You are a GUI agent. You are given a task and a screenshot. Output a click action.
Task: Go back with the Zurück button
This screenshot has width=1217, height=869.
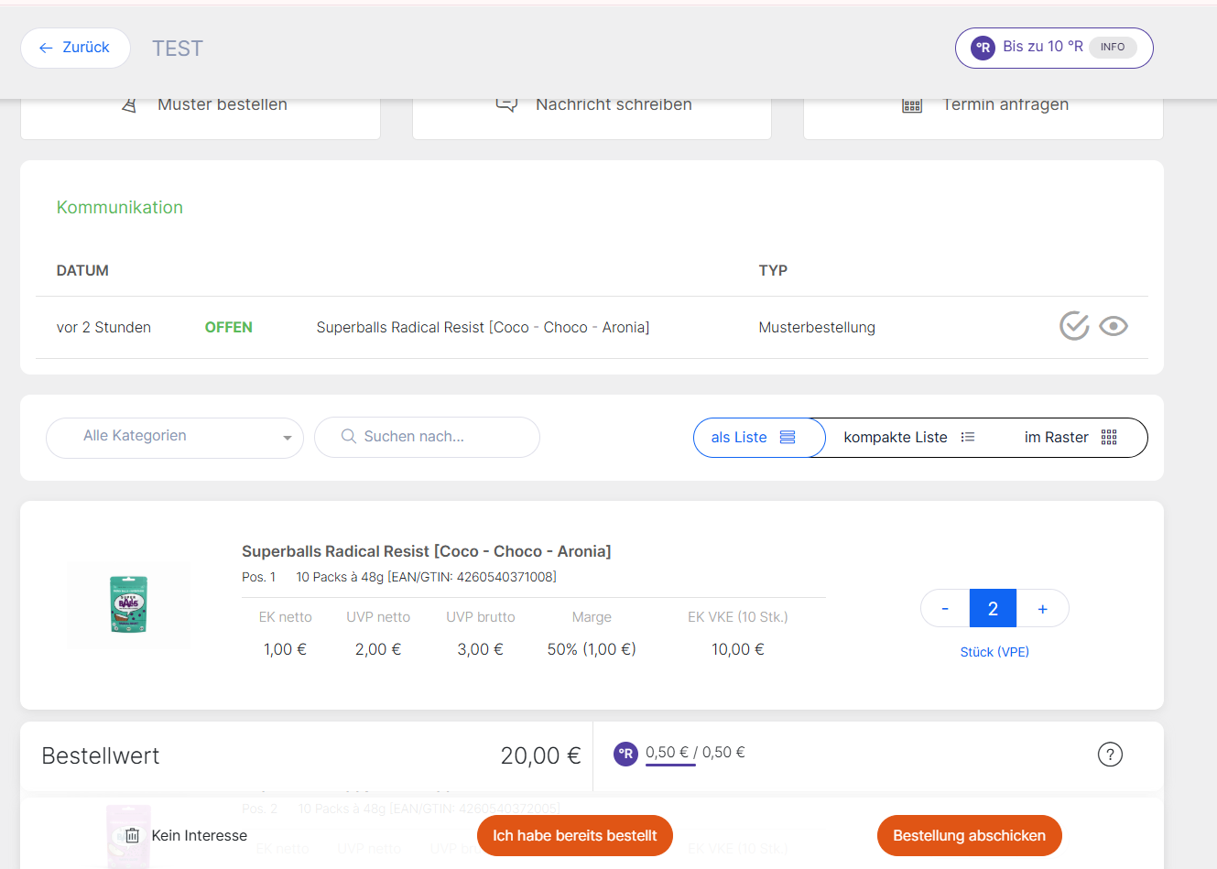click(75, 48)
